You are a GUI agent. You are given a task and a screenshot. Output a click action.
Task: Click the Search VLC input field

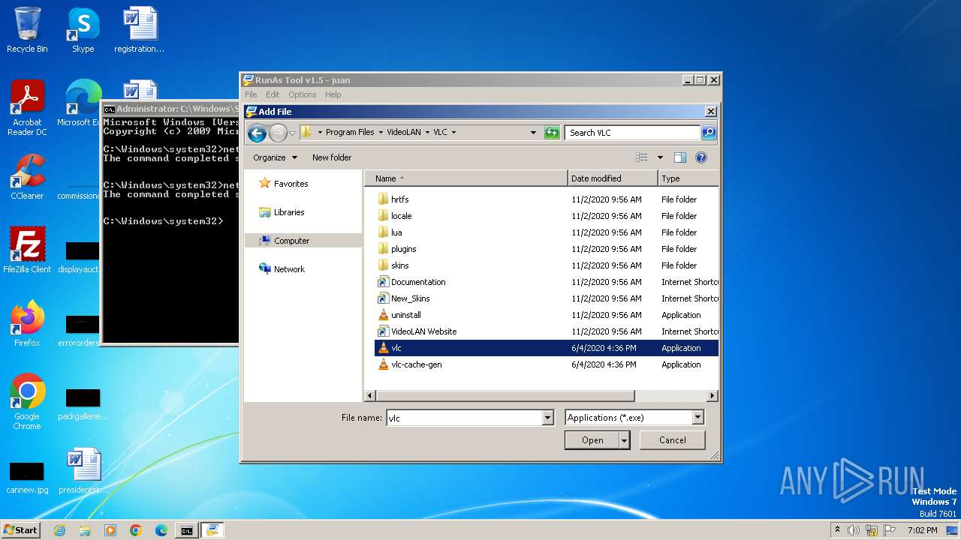(x=632, y=133)
